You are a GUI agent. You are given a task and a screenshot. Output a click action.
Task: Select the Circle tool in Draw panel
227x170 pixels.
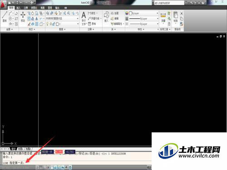pyautogui.click(x=10, y=19)
